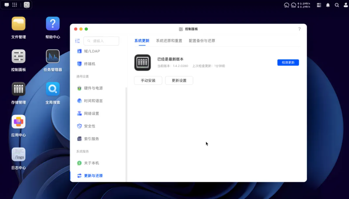Open the user account icon
The image size is (349, 199).
[x=346, y=5]
